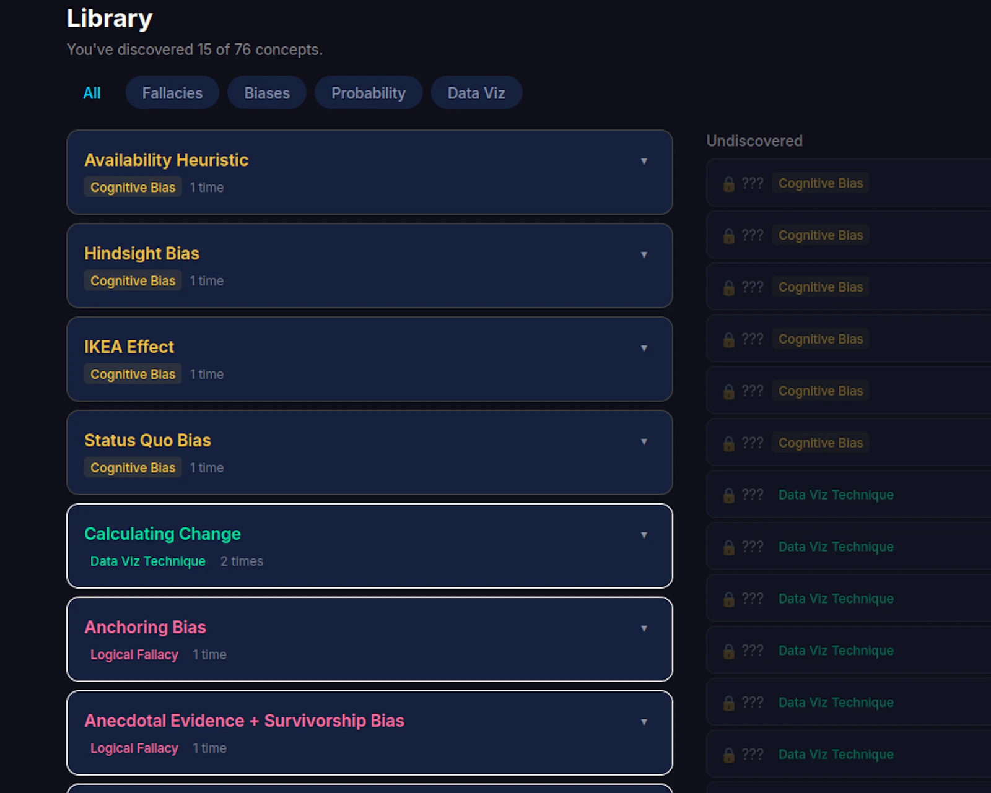Click the Cognitive Bias tag under Hindsight Bias

click(x=133, y=281)
